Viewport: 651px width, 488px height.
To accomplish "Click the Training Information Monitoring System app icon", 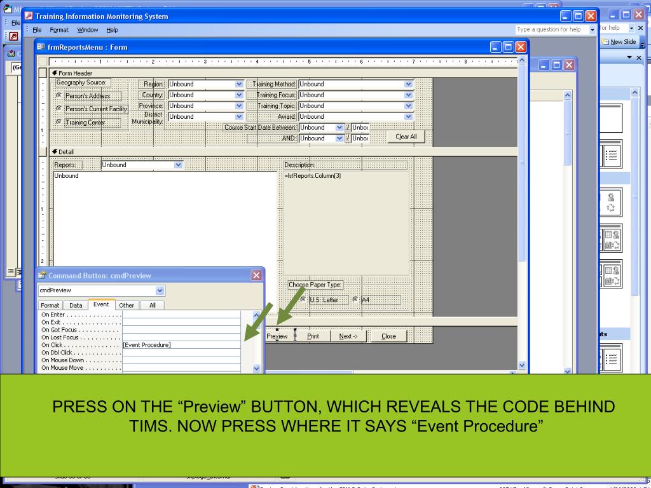I will pyautogui.click(x=29, y=16).
